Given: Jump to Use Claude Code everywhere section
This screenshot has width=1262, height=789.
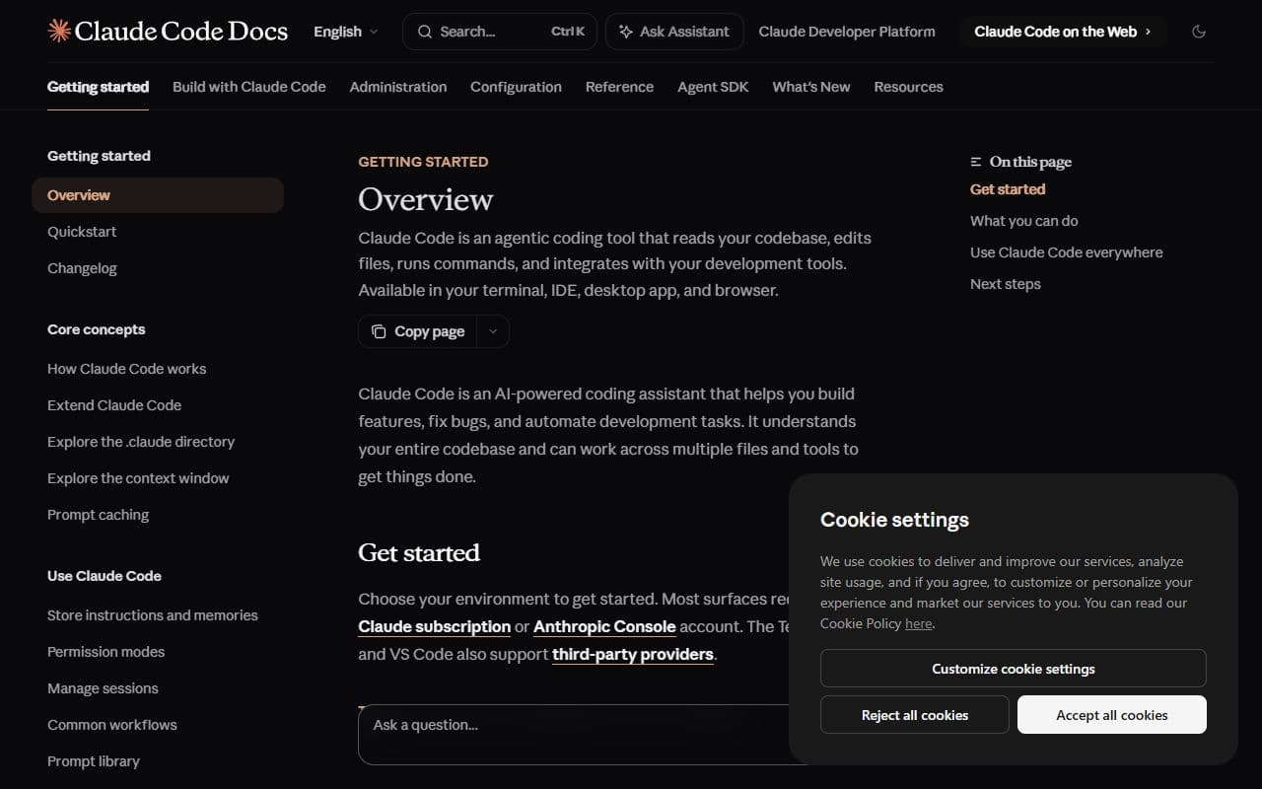Looking at the screenshot, I should pyautogui.click(x=1067, y=252).
